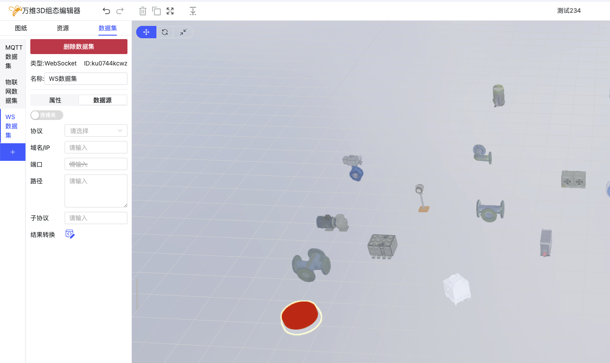Click the trash delete icon
The height and width of the screenshot is (363, 610).
pos(143,11)
